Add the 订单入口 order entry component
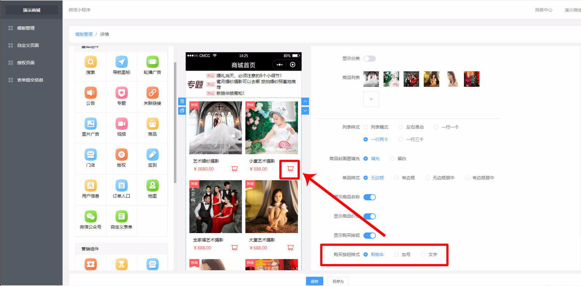 coord(122,189)
